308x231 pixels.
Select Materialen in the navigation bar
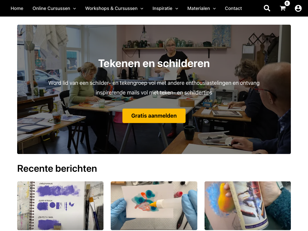(x=199, y=8)
